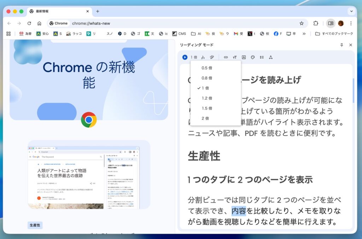Toggle the read-aloud highlight icon

[212, 57]
